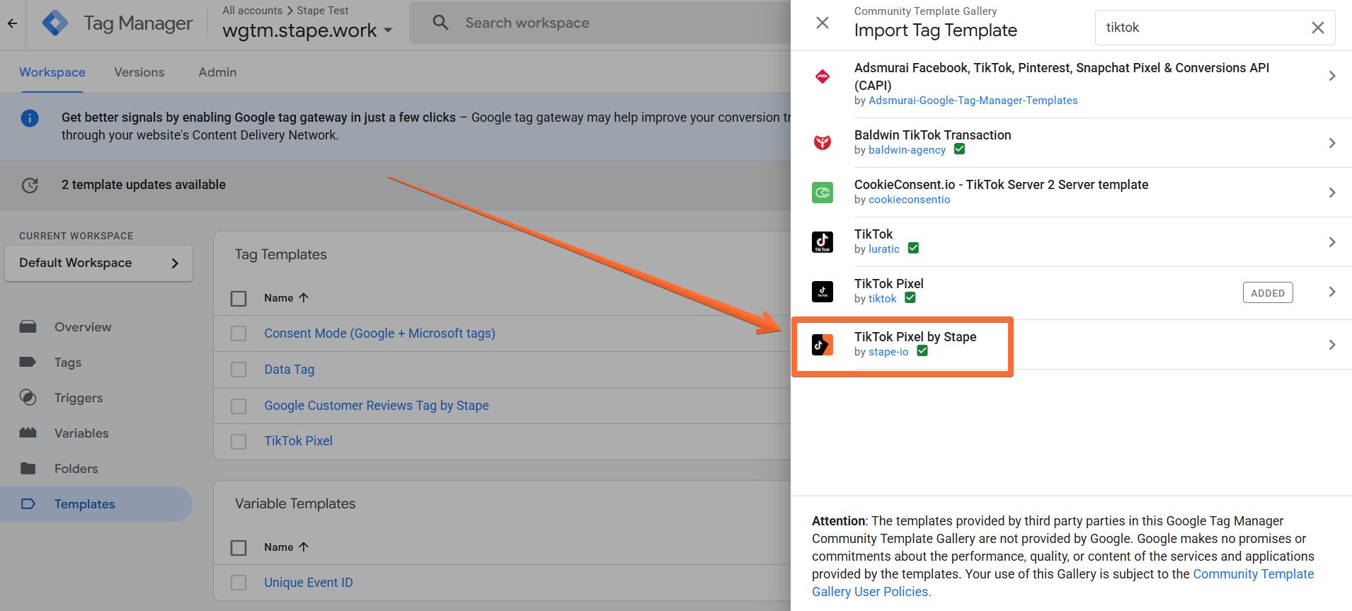Image resolution: width=1352 pixels, height=611 pixels.
Task: Select all Tag Templates checkbox
Action: [239, 299]
